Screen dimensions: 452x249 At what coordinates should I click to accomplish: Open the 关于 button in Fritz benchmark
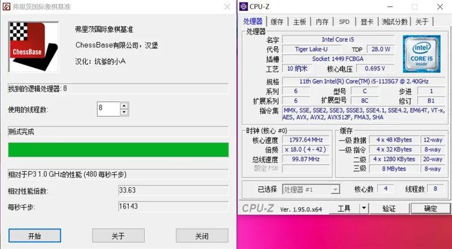(x=118, y=236)
